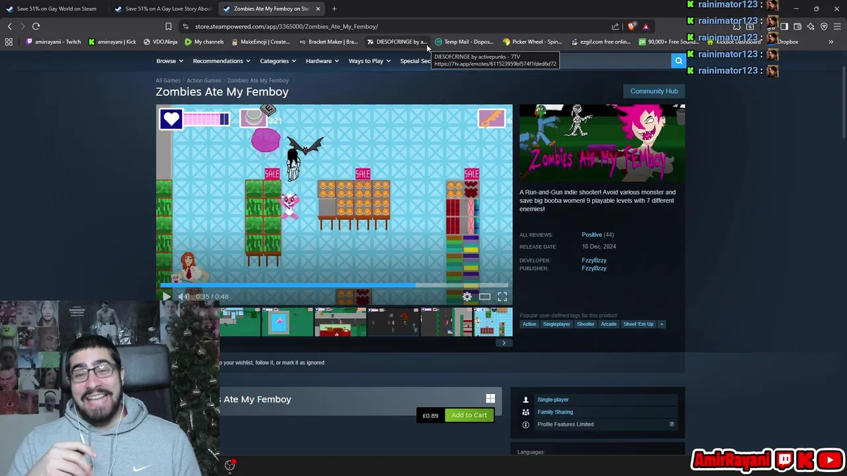Click the share icon in address bar
The height and width of the screenshot is (476, 847).
[x=615, y=26]
